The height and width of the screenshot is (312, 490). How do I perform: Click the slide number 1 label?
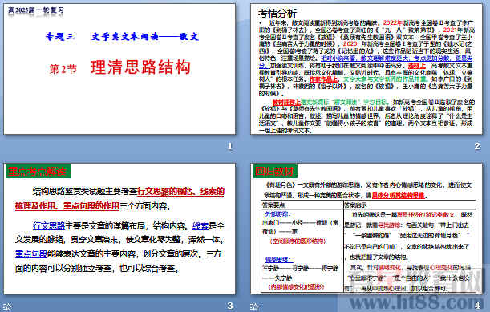(230, 146)
